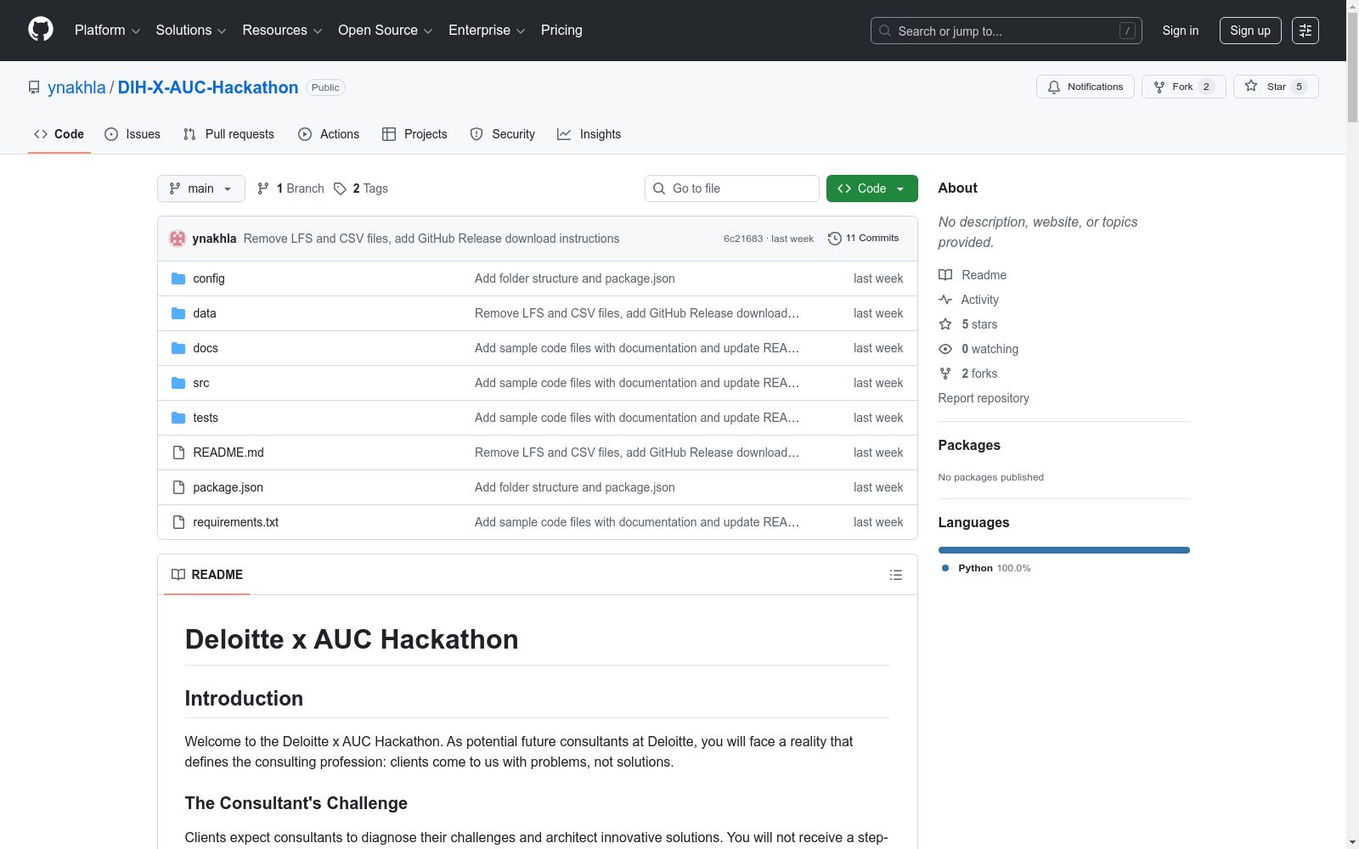Open the Projects tab

414,134
